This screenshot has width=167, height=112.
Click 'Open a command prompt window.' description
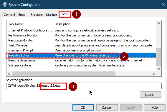[x=79, y=50]
